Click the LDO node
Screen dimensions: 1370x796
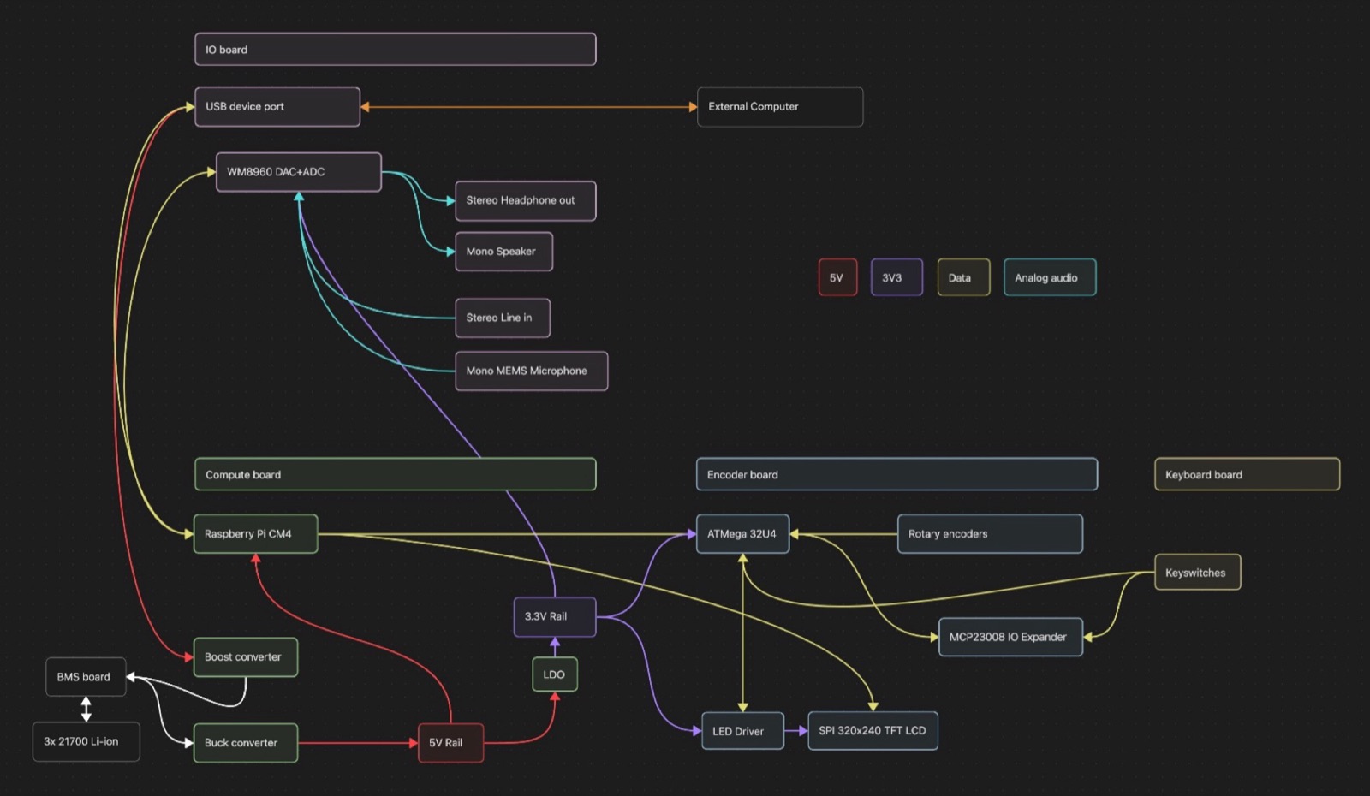555,674
